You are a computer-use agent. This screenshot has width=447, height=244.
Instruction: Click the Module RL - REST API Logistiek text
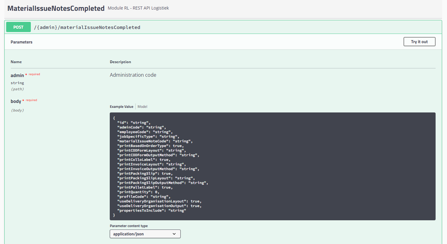click(138, 8)
